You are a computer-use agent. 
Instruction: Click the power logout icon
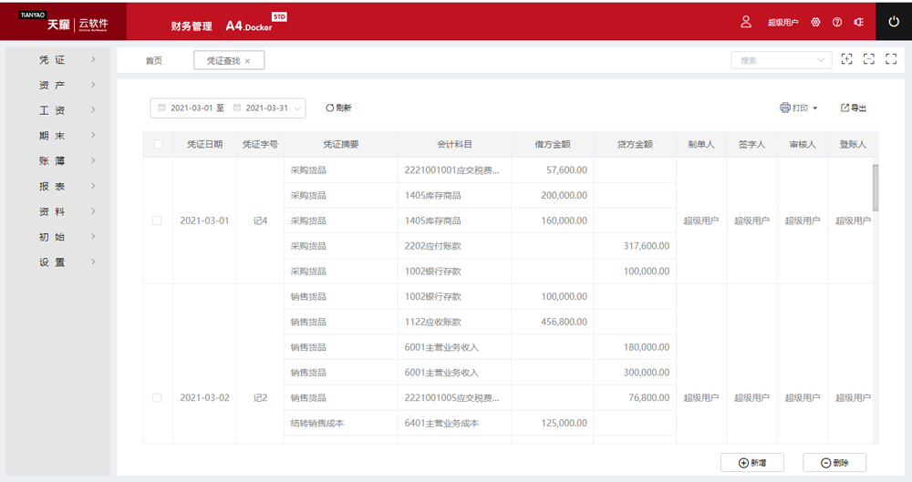(x=894, y=22)
